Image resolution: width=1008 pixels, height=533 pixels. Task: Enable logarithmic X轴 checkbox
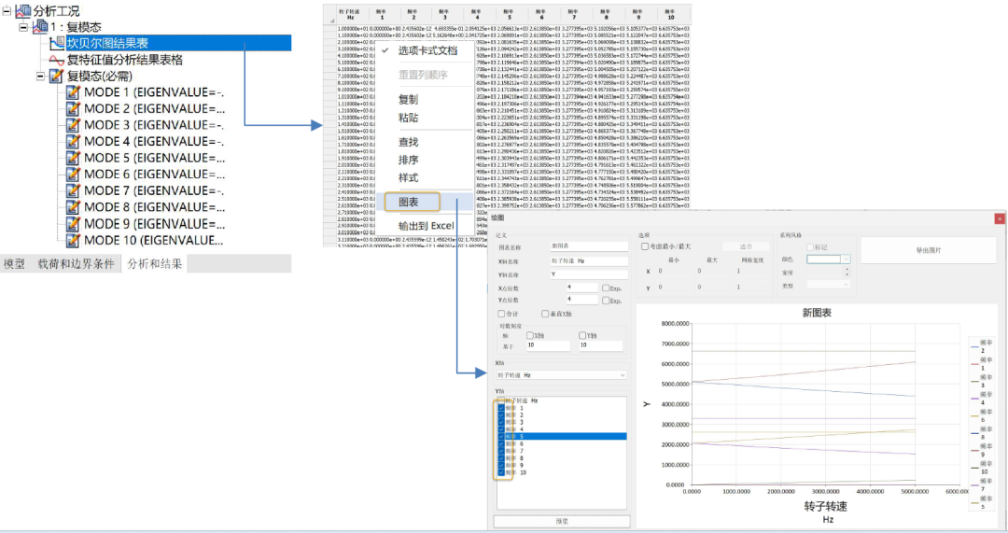[530, 336]
